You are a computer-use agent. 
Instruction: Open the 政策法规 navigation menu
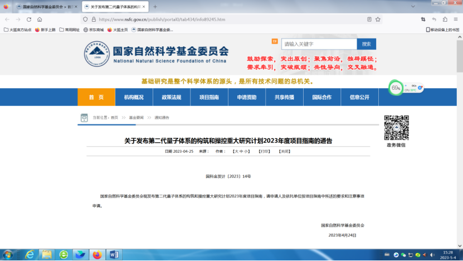(171, 97)
